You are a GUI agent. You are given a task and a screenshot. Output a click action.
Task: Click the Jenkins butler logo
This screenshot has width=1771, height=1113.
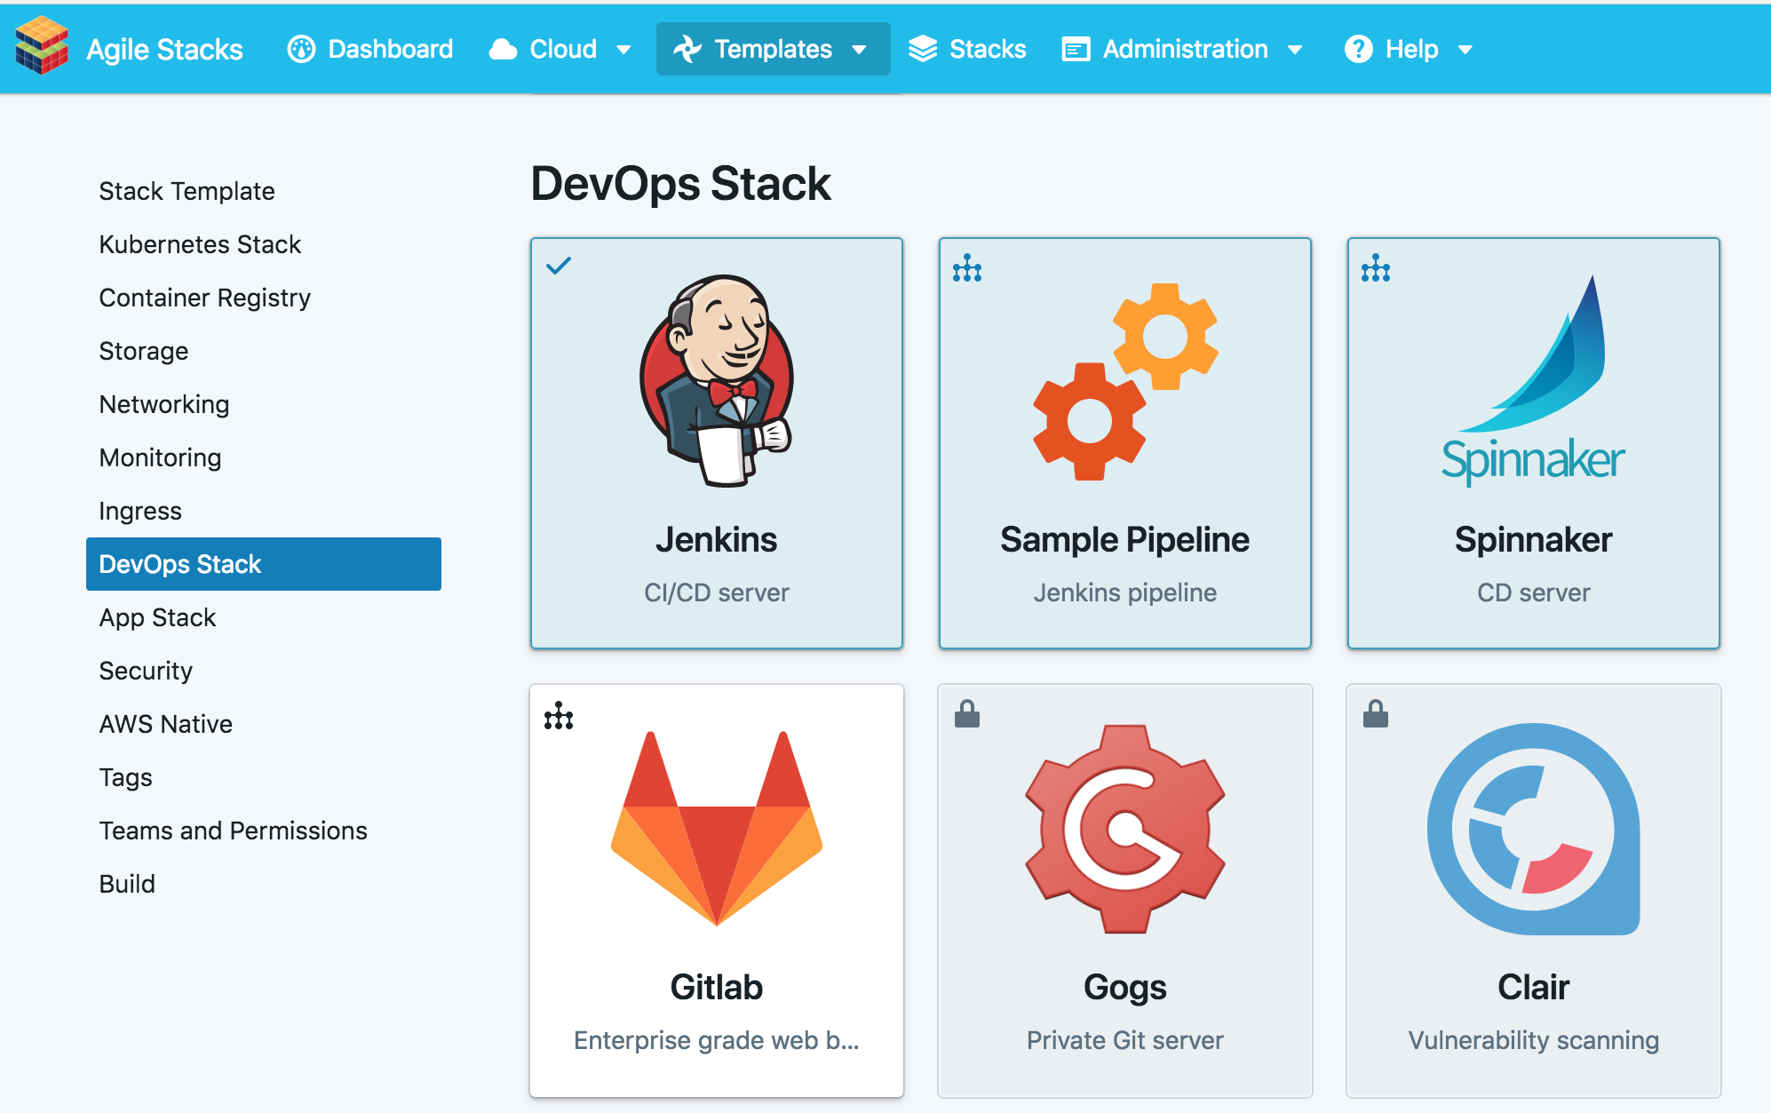tap(717, 380)
